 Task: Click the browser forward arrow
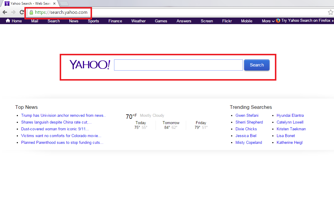(13, 12)
